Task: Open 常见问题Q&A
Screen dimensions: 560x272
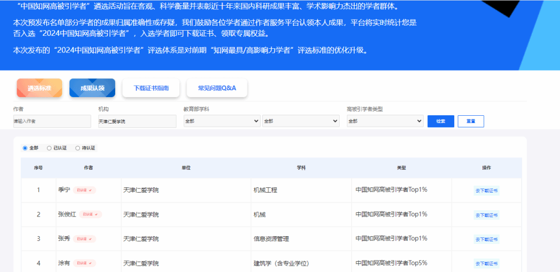Action: click(x=217, y=88)
